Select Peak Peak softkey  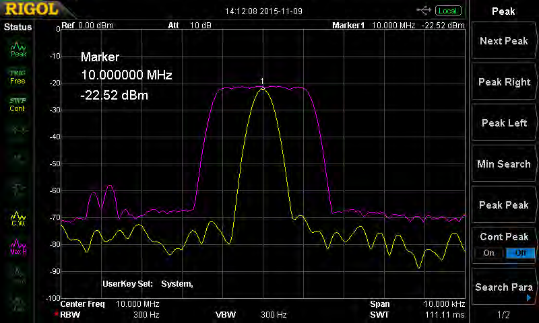503,205
